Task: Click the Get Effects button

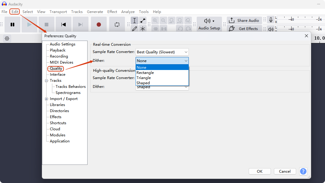Action: tap(244, 29)
